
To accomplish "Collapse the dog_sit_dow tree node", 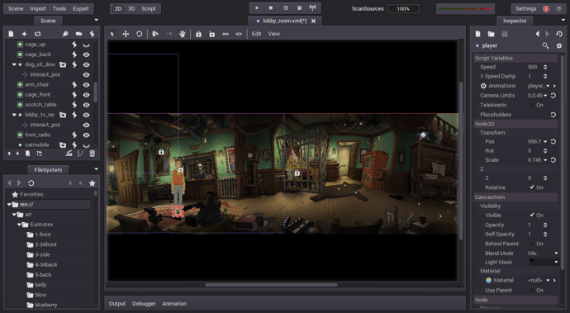I will pos(14,64).
